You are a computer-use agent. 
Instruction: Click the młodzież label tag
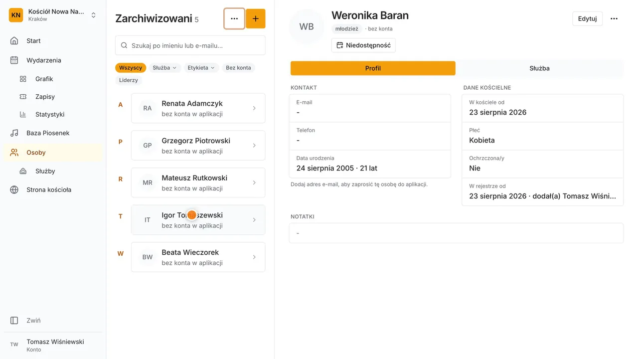click(346, 29)
